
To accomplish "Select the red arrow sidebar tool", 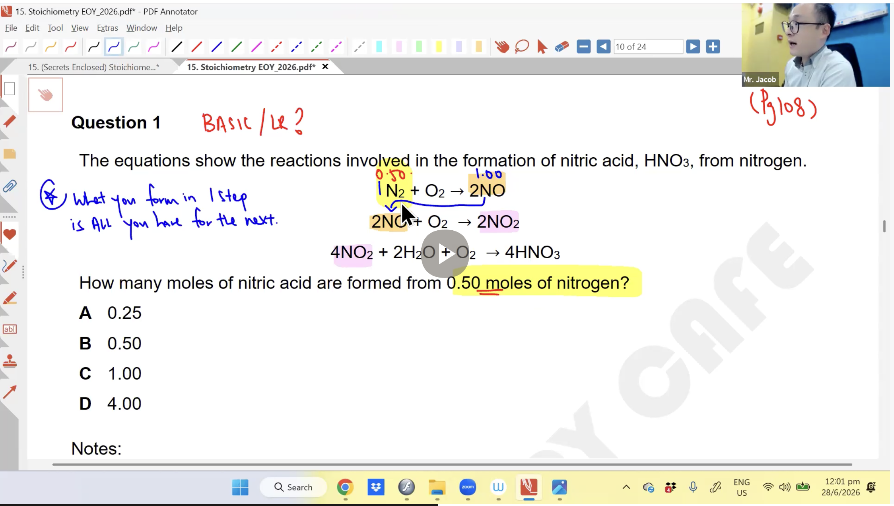I will point(9,392).
